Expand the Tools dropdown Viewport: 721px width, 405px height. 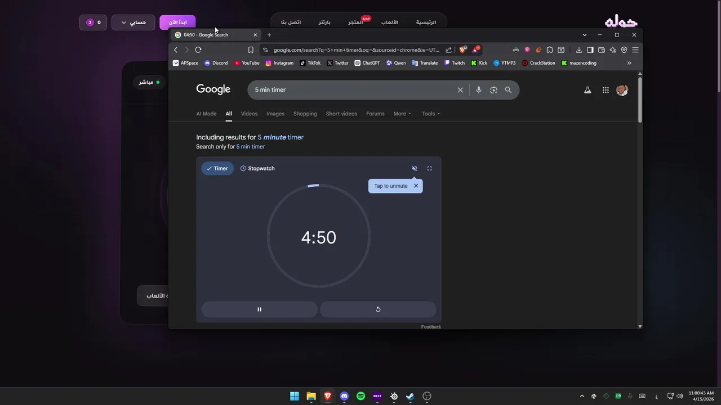[431, 114]
